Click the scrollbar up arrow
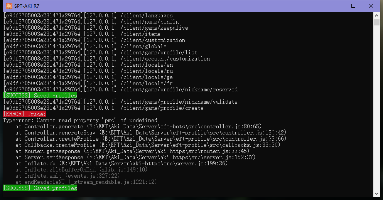 click(376, 15)
